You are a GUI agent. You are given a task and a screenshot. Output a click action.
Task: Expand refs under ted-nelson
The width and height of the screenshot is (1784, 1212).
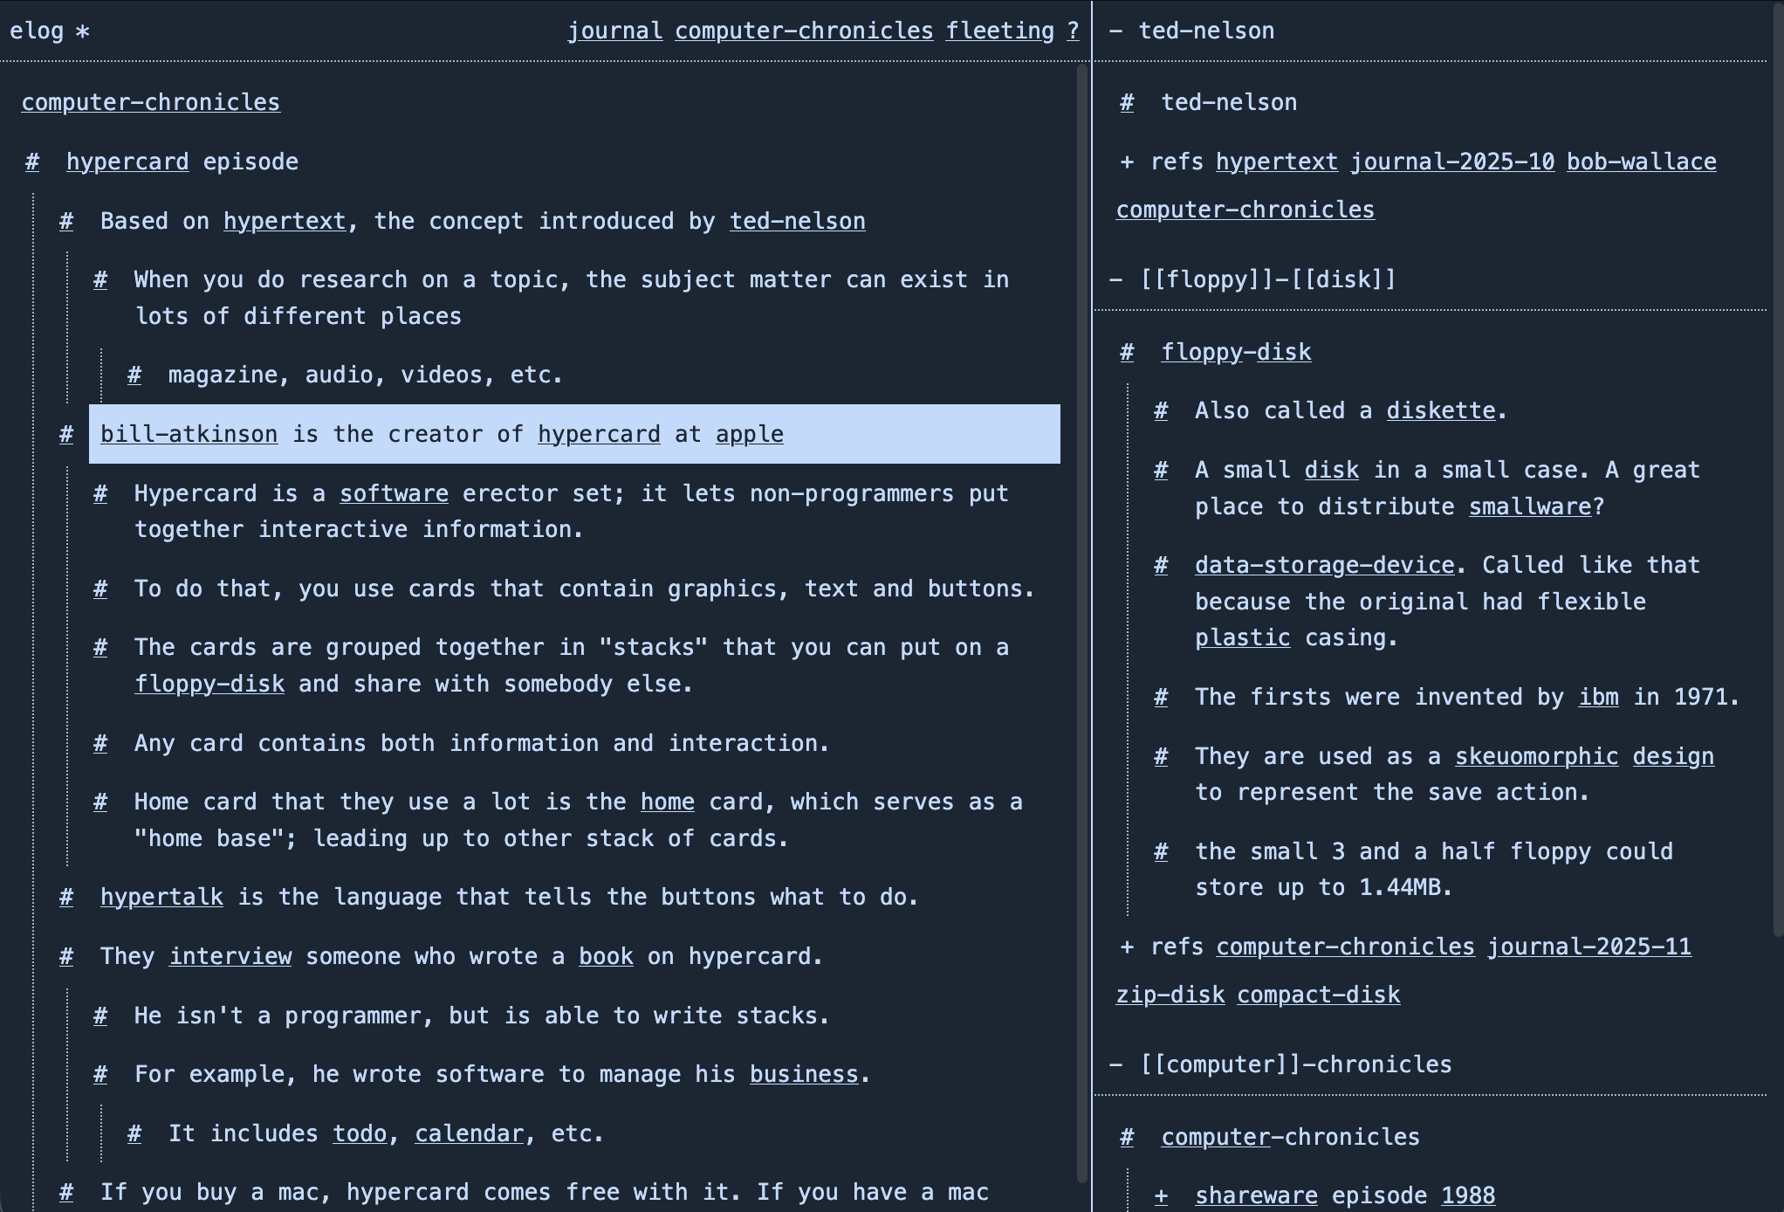[x=1127, y=162]
